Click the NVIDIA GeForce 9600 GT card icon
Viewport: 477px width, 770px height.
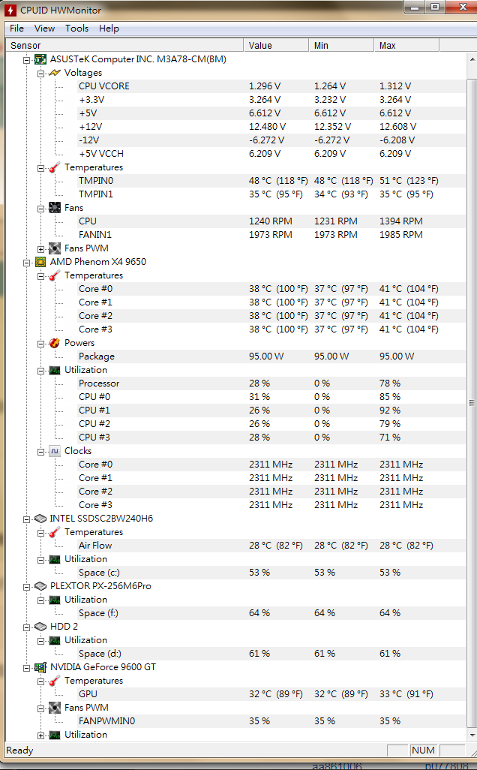pyautogui.click(x=40, y=667)
